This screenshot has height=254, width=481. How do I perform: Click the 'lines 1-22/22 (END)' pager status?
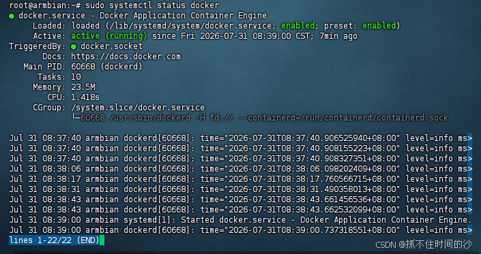tap(55, 240)
